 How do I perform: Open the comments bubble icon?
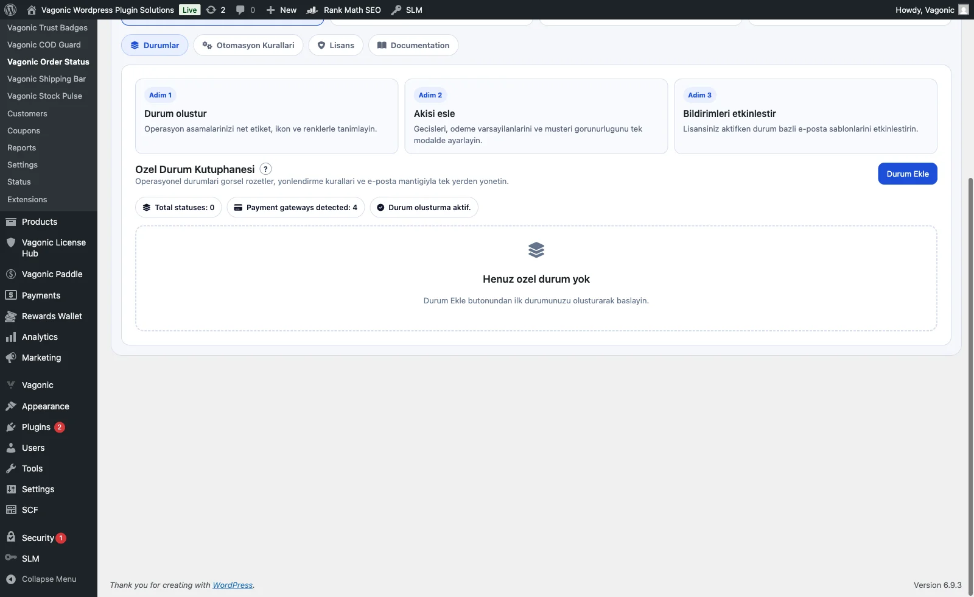(245, 10)
